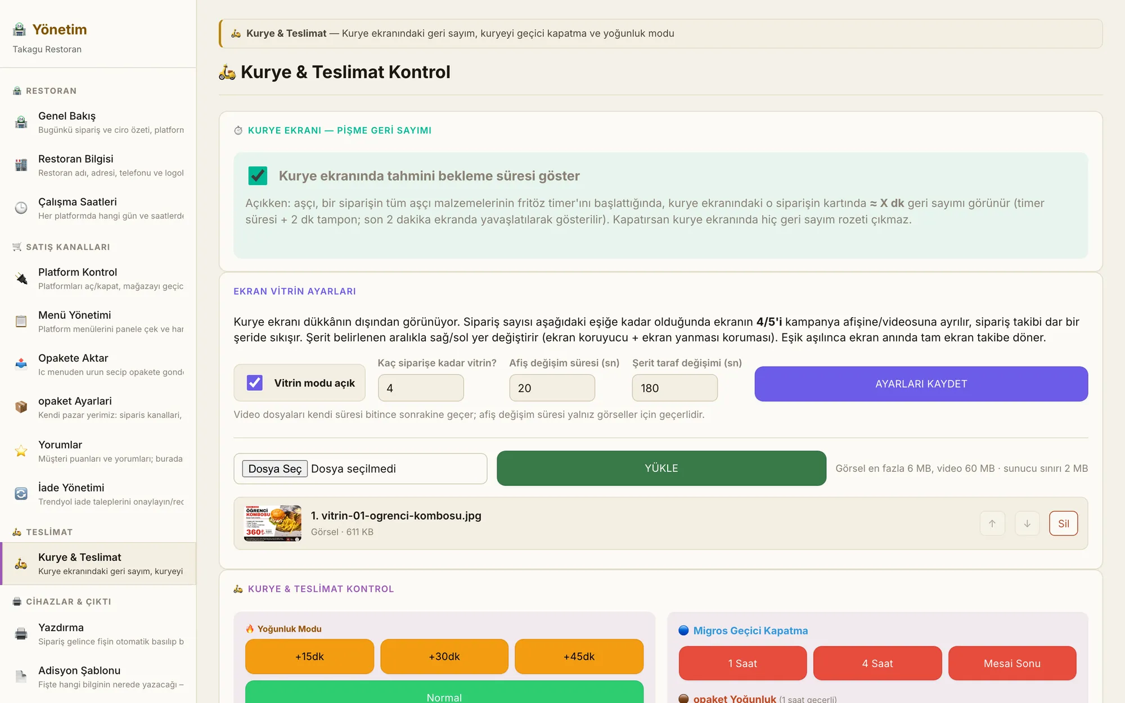Click the Dosya seçilmedi file status text
Screen dimensions: 1125x703
[353, 468]
